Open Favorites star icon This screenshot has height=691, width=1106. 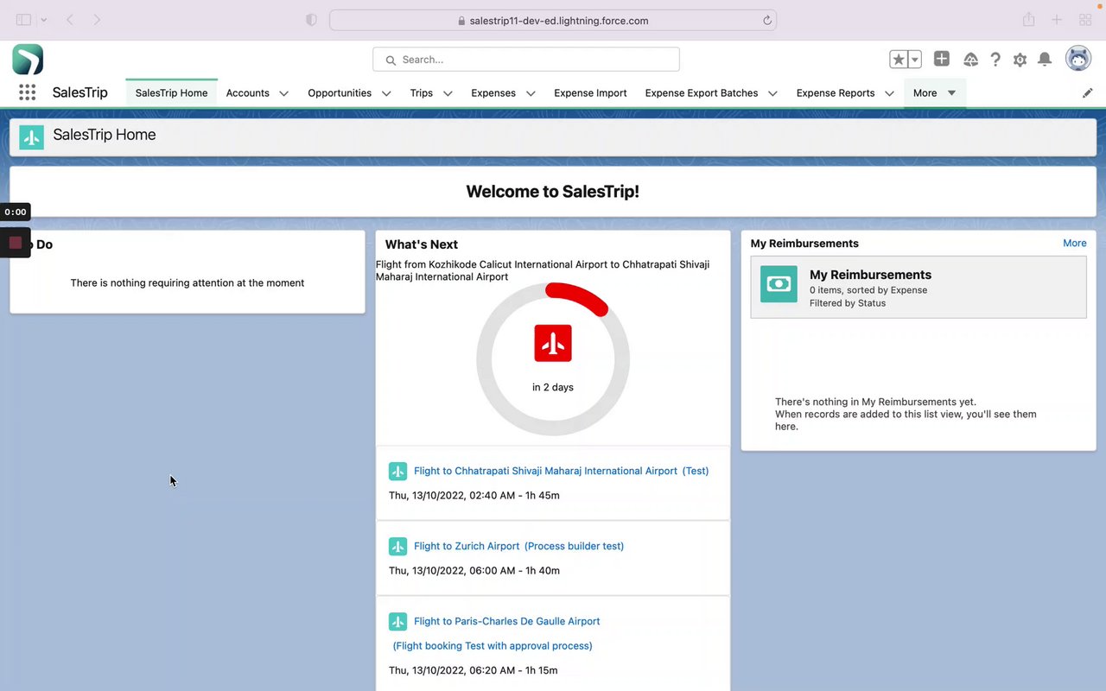coord(899,60)
